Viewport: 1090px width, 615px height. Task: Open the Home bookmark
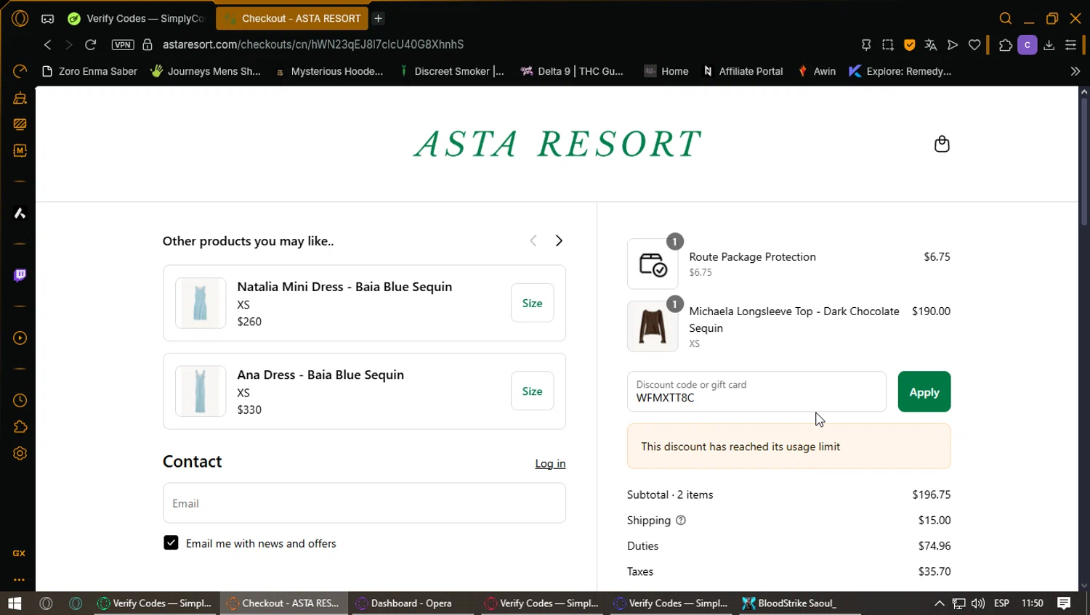click(x=666, y=71)
